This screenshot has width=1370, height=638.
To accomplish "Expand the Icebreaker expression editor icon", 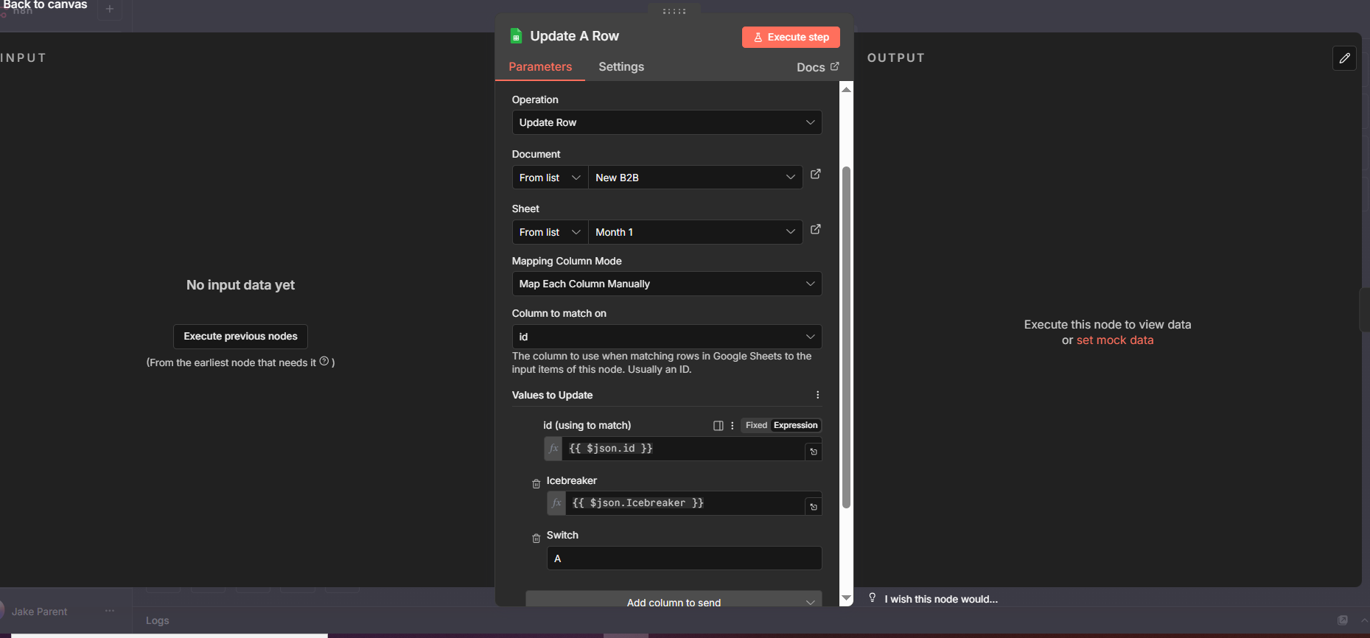I will (x=814, y=507).
